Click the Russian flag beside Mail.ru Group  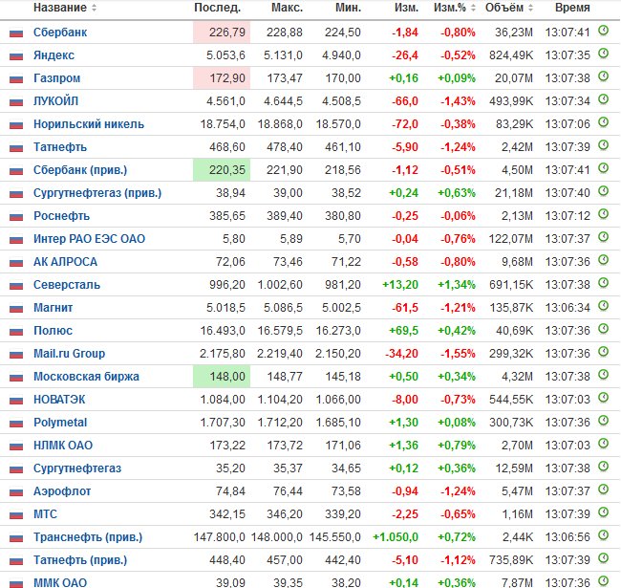click(x=16, y=354)
